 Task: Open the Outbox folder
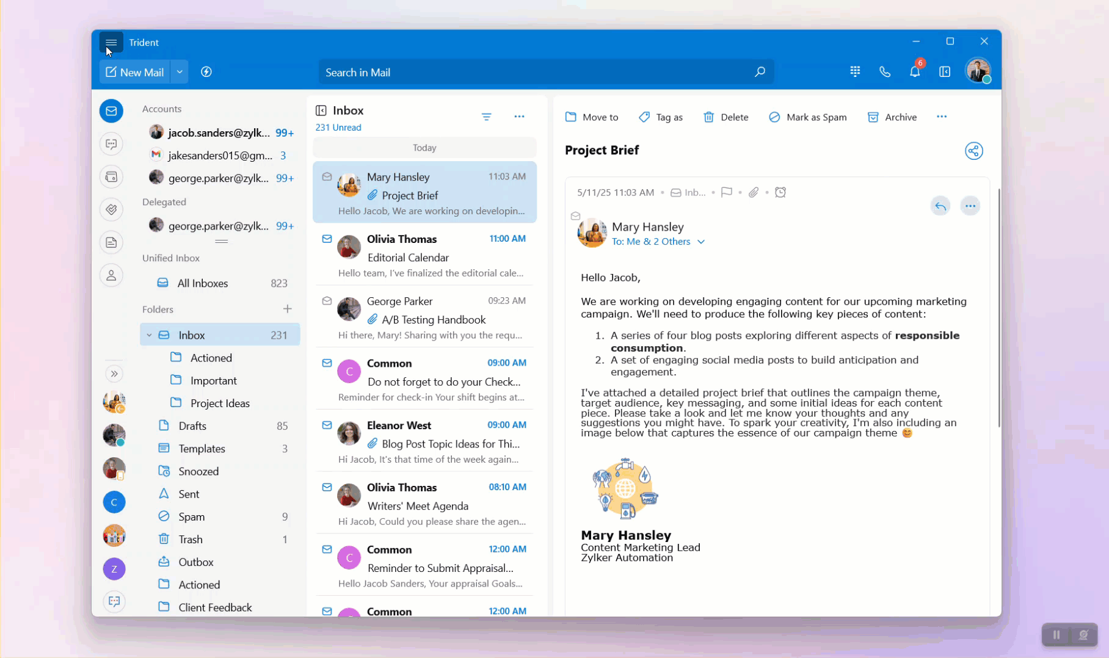point(220,562)
